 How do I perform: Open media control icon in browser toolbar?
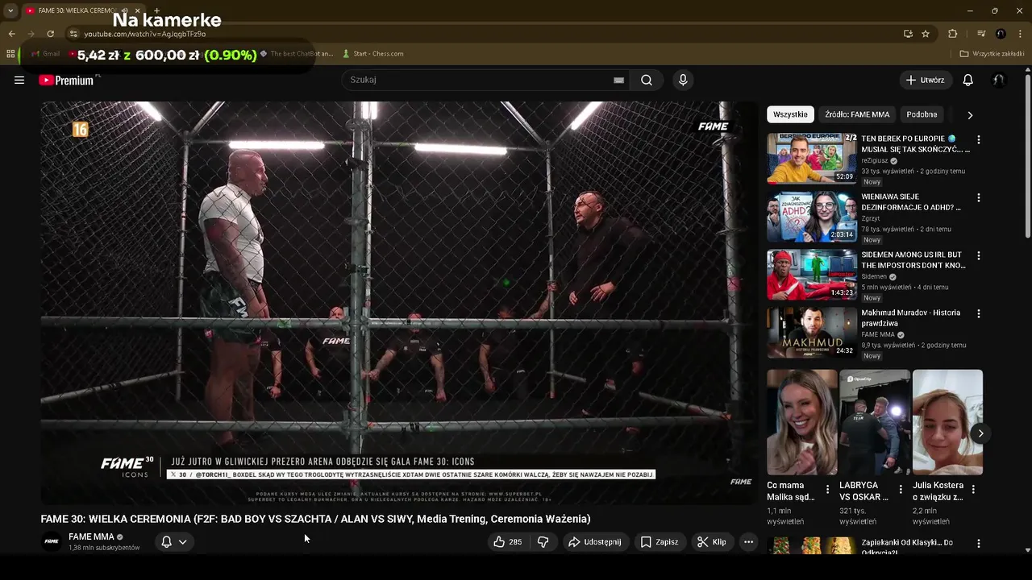click(981, 34)
